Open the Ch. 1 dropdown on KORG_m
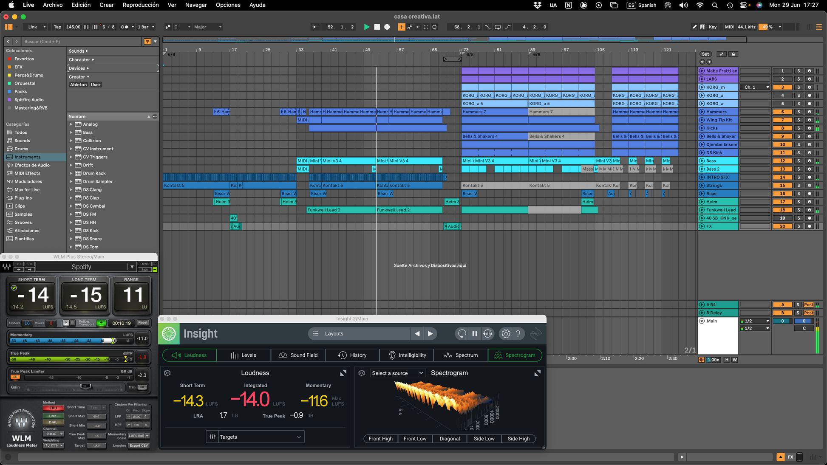 click(755, 87)
